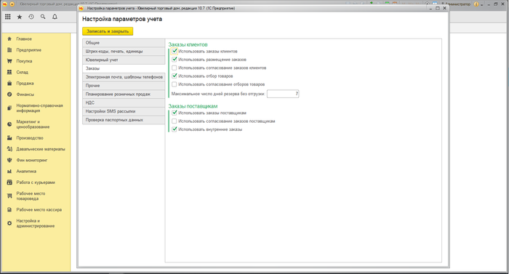The image size is (509, 274).
Task: Click the Заказы клиентов group heading
Action: point(188,44)
